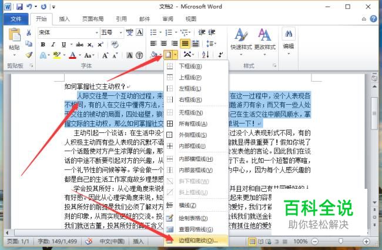This screenshot has height=250, width=382.
Task: Choose 无框线(N) menu entry
Action: 196,113
